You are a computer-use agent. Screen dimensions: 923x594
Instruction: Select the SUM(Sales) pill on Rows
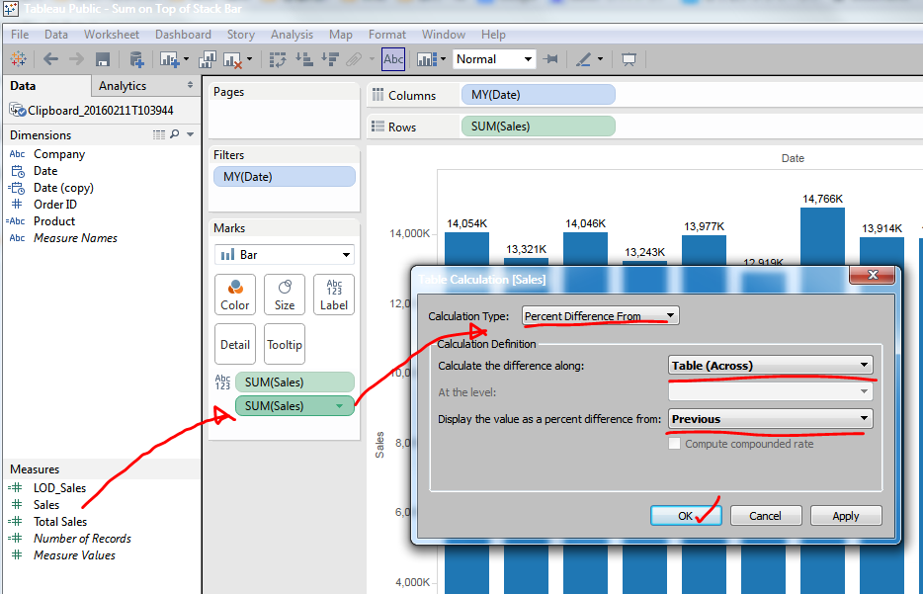point(538,127)
